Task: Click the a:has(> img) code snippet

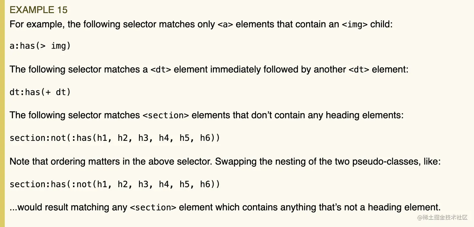Action: click(x=40, y=46)
